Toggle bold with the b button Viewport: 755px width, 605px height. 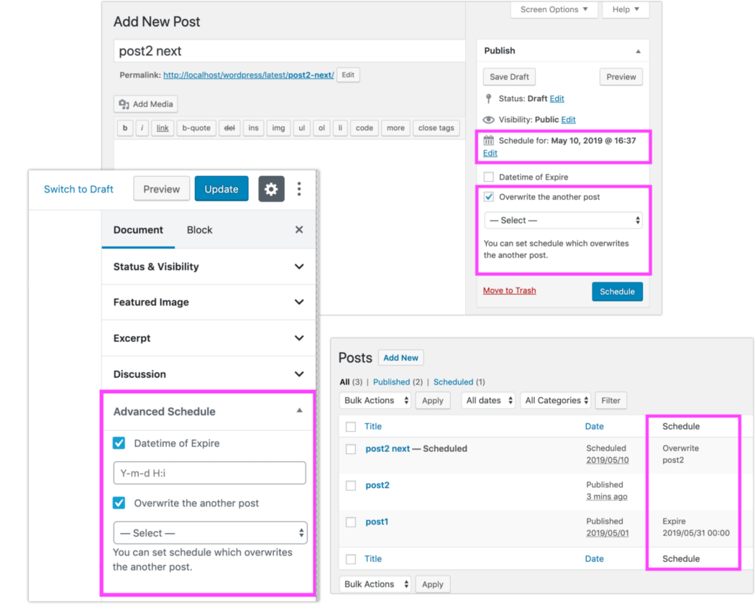click(125, 128)
